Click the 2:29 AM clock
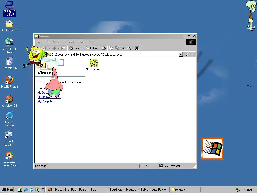The width and height of the screenshot is (257, 193). 248,190
